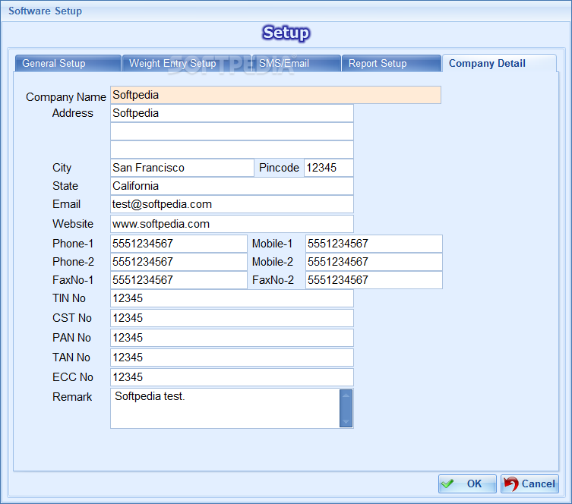Click the second empty Address line
This screenshot has width=572, height=504.
232,131
